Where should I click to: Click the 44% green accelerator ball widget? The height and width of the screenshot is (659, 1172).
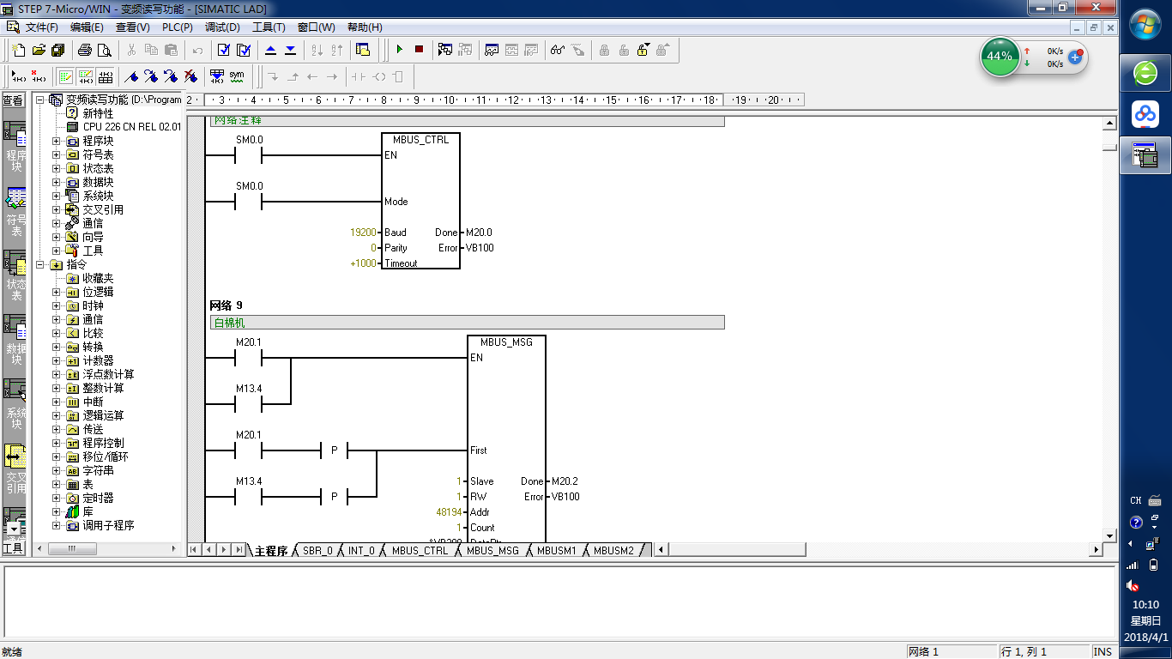(x=1000, y=57)
